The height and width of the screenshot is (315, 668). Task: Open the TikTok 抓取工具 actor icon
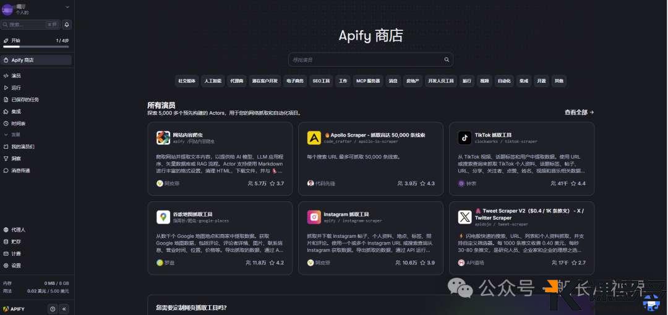[x=465, y=137]
